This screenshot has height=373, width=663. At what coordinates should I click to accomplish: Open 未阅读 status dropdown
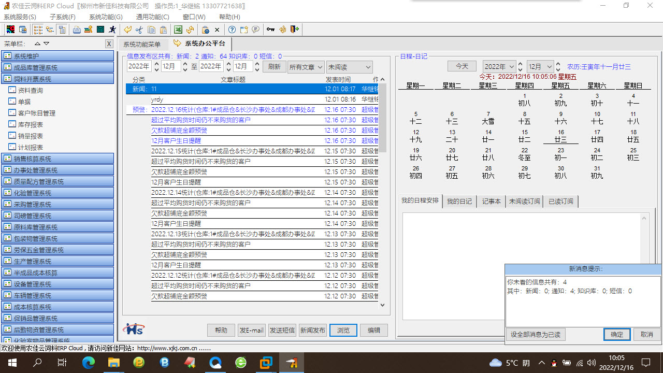(350, 67)
